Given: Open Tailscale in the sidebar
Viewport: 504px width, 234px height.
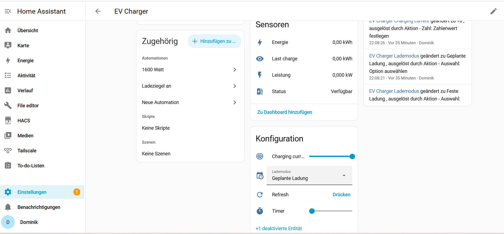Looking at the screenshot, I should click(x=42, y=150).
